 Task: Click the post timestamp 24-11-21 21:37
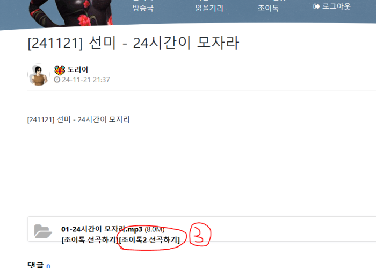click(86, 80)
